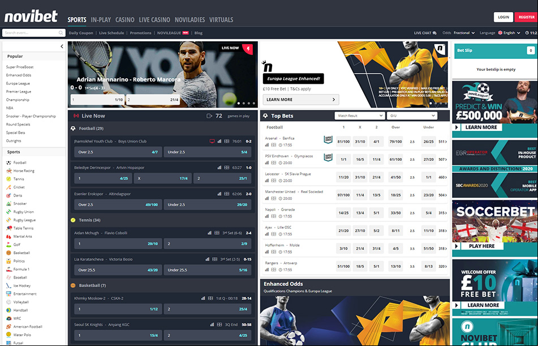
Task: Choose the Cricket icon in sidebar
Action: click(8, 187)
